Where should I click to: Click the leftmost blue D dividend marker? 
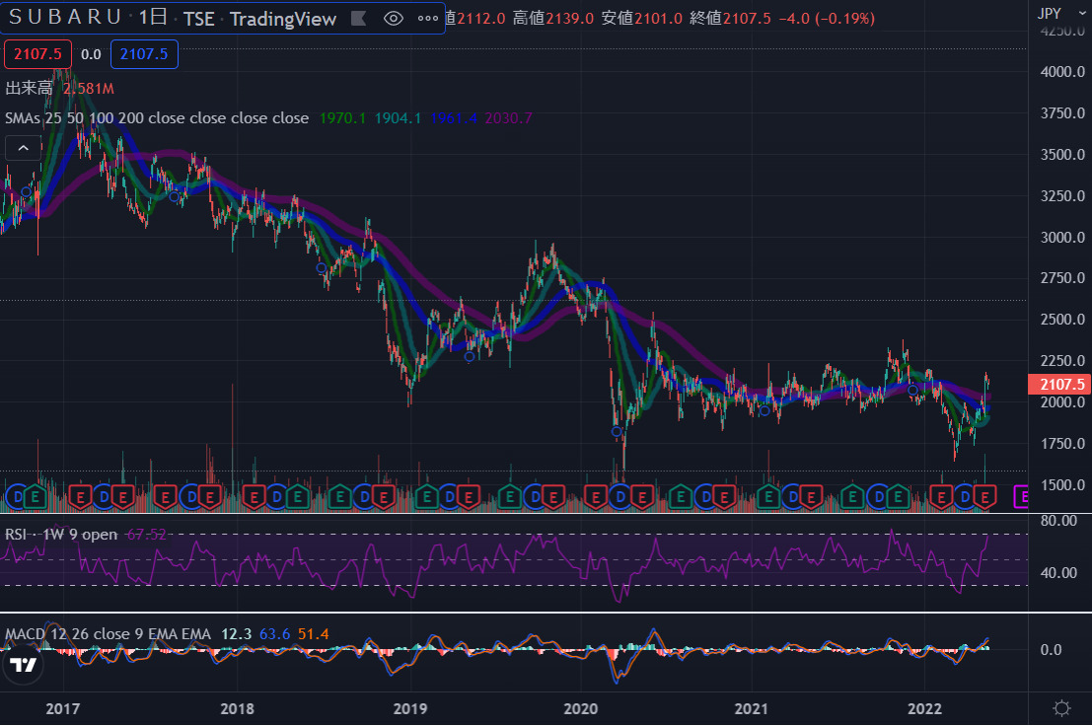pyautogui.click(x=18, y=497)
